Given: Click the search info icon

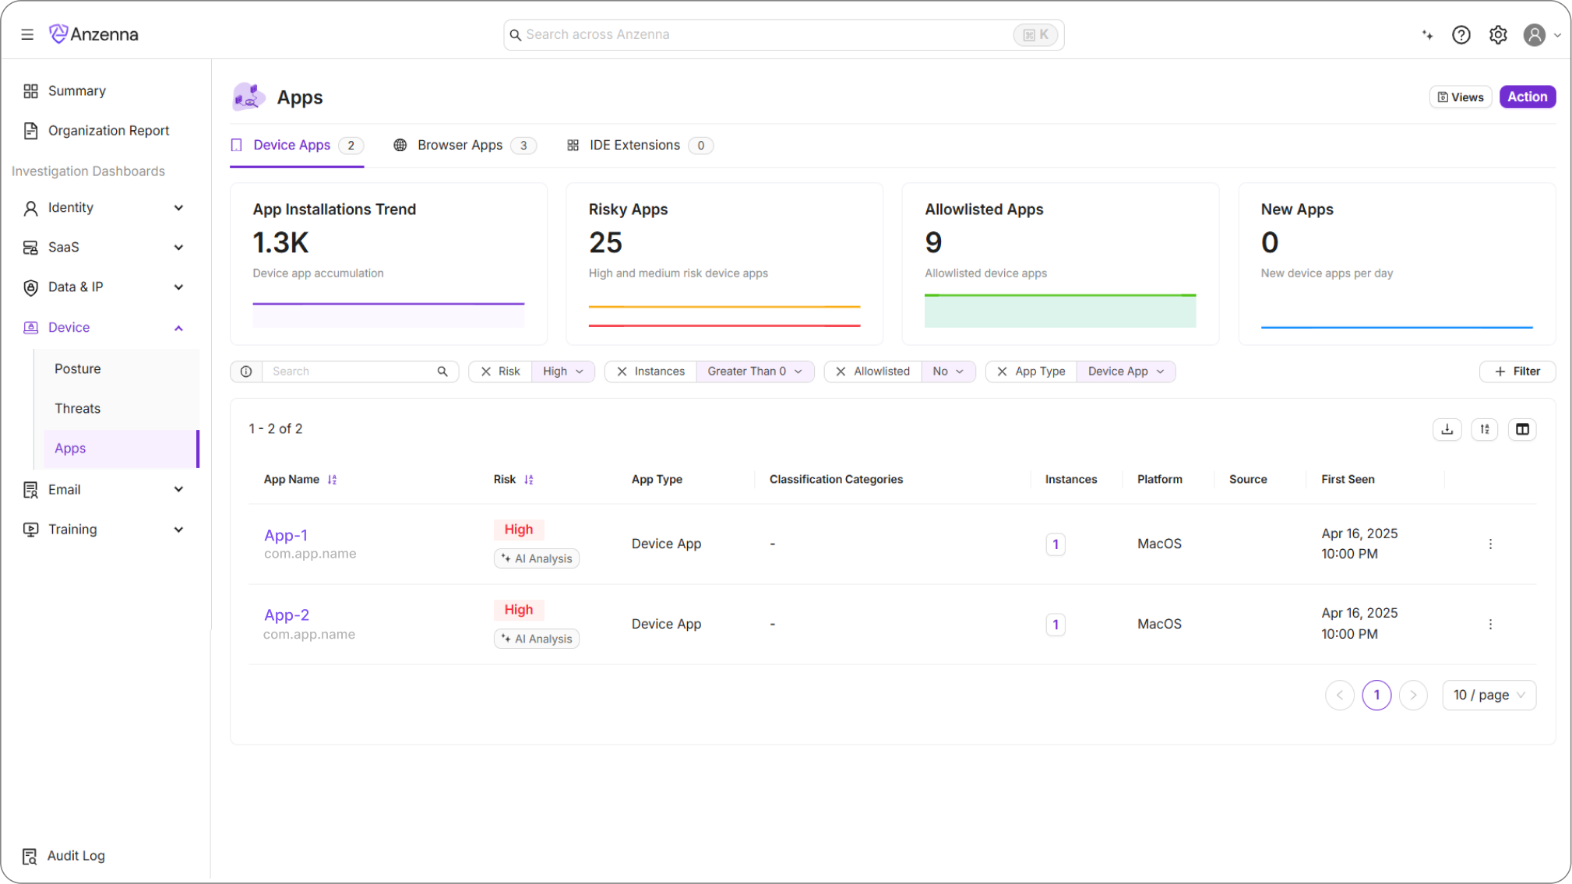Looking at the screenshot, I should coord(246,372).
